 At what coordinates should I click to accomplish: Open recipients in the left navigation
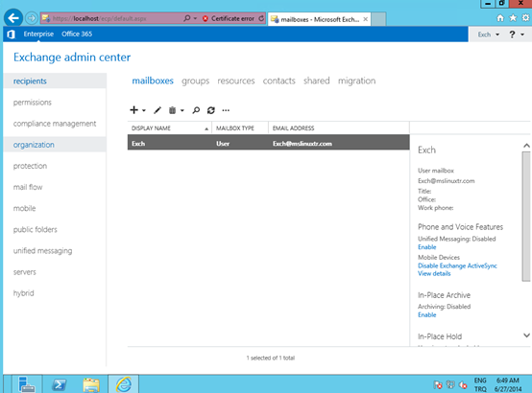[x=55, y=81]
